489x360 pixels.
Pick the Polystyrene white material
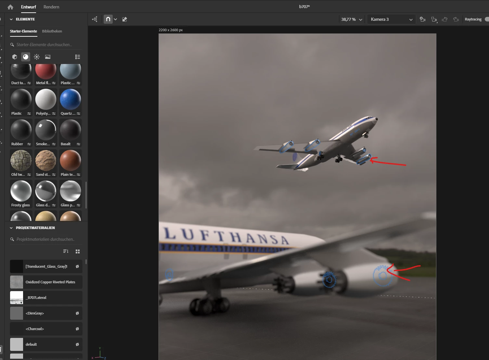46,99
